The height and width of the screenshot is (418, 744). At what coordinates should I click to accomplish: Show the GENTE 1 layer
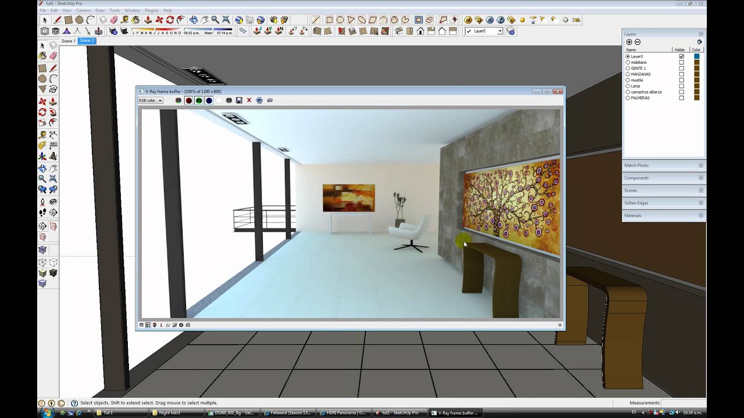point(682,69)
